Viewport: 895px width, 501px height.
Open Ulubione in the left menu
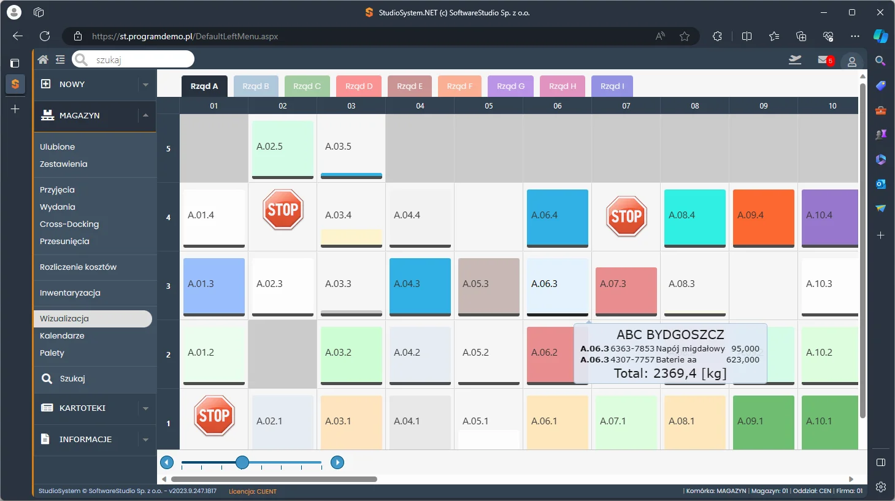click(57, 147)
